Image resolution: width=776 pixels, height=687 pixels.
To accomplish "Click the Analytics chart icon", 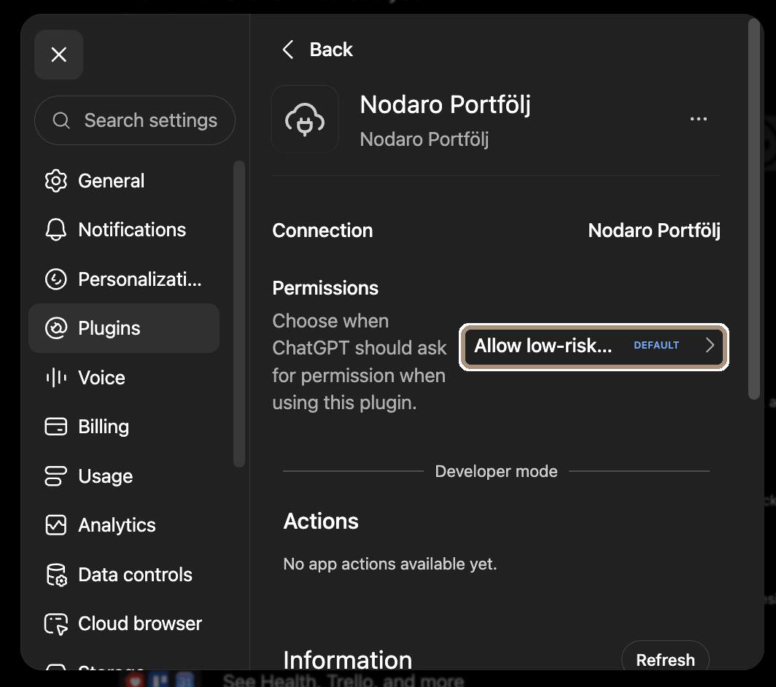I will pyautogui.click(x=56, y=525).
